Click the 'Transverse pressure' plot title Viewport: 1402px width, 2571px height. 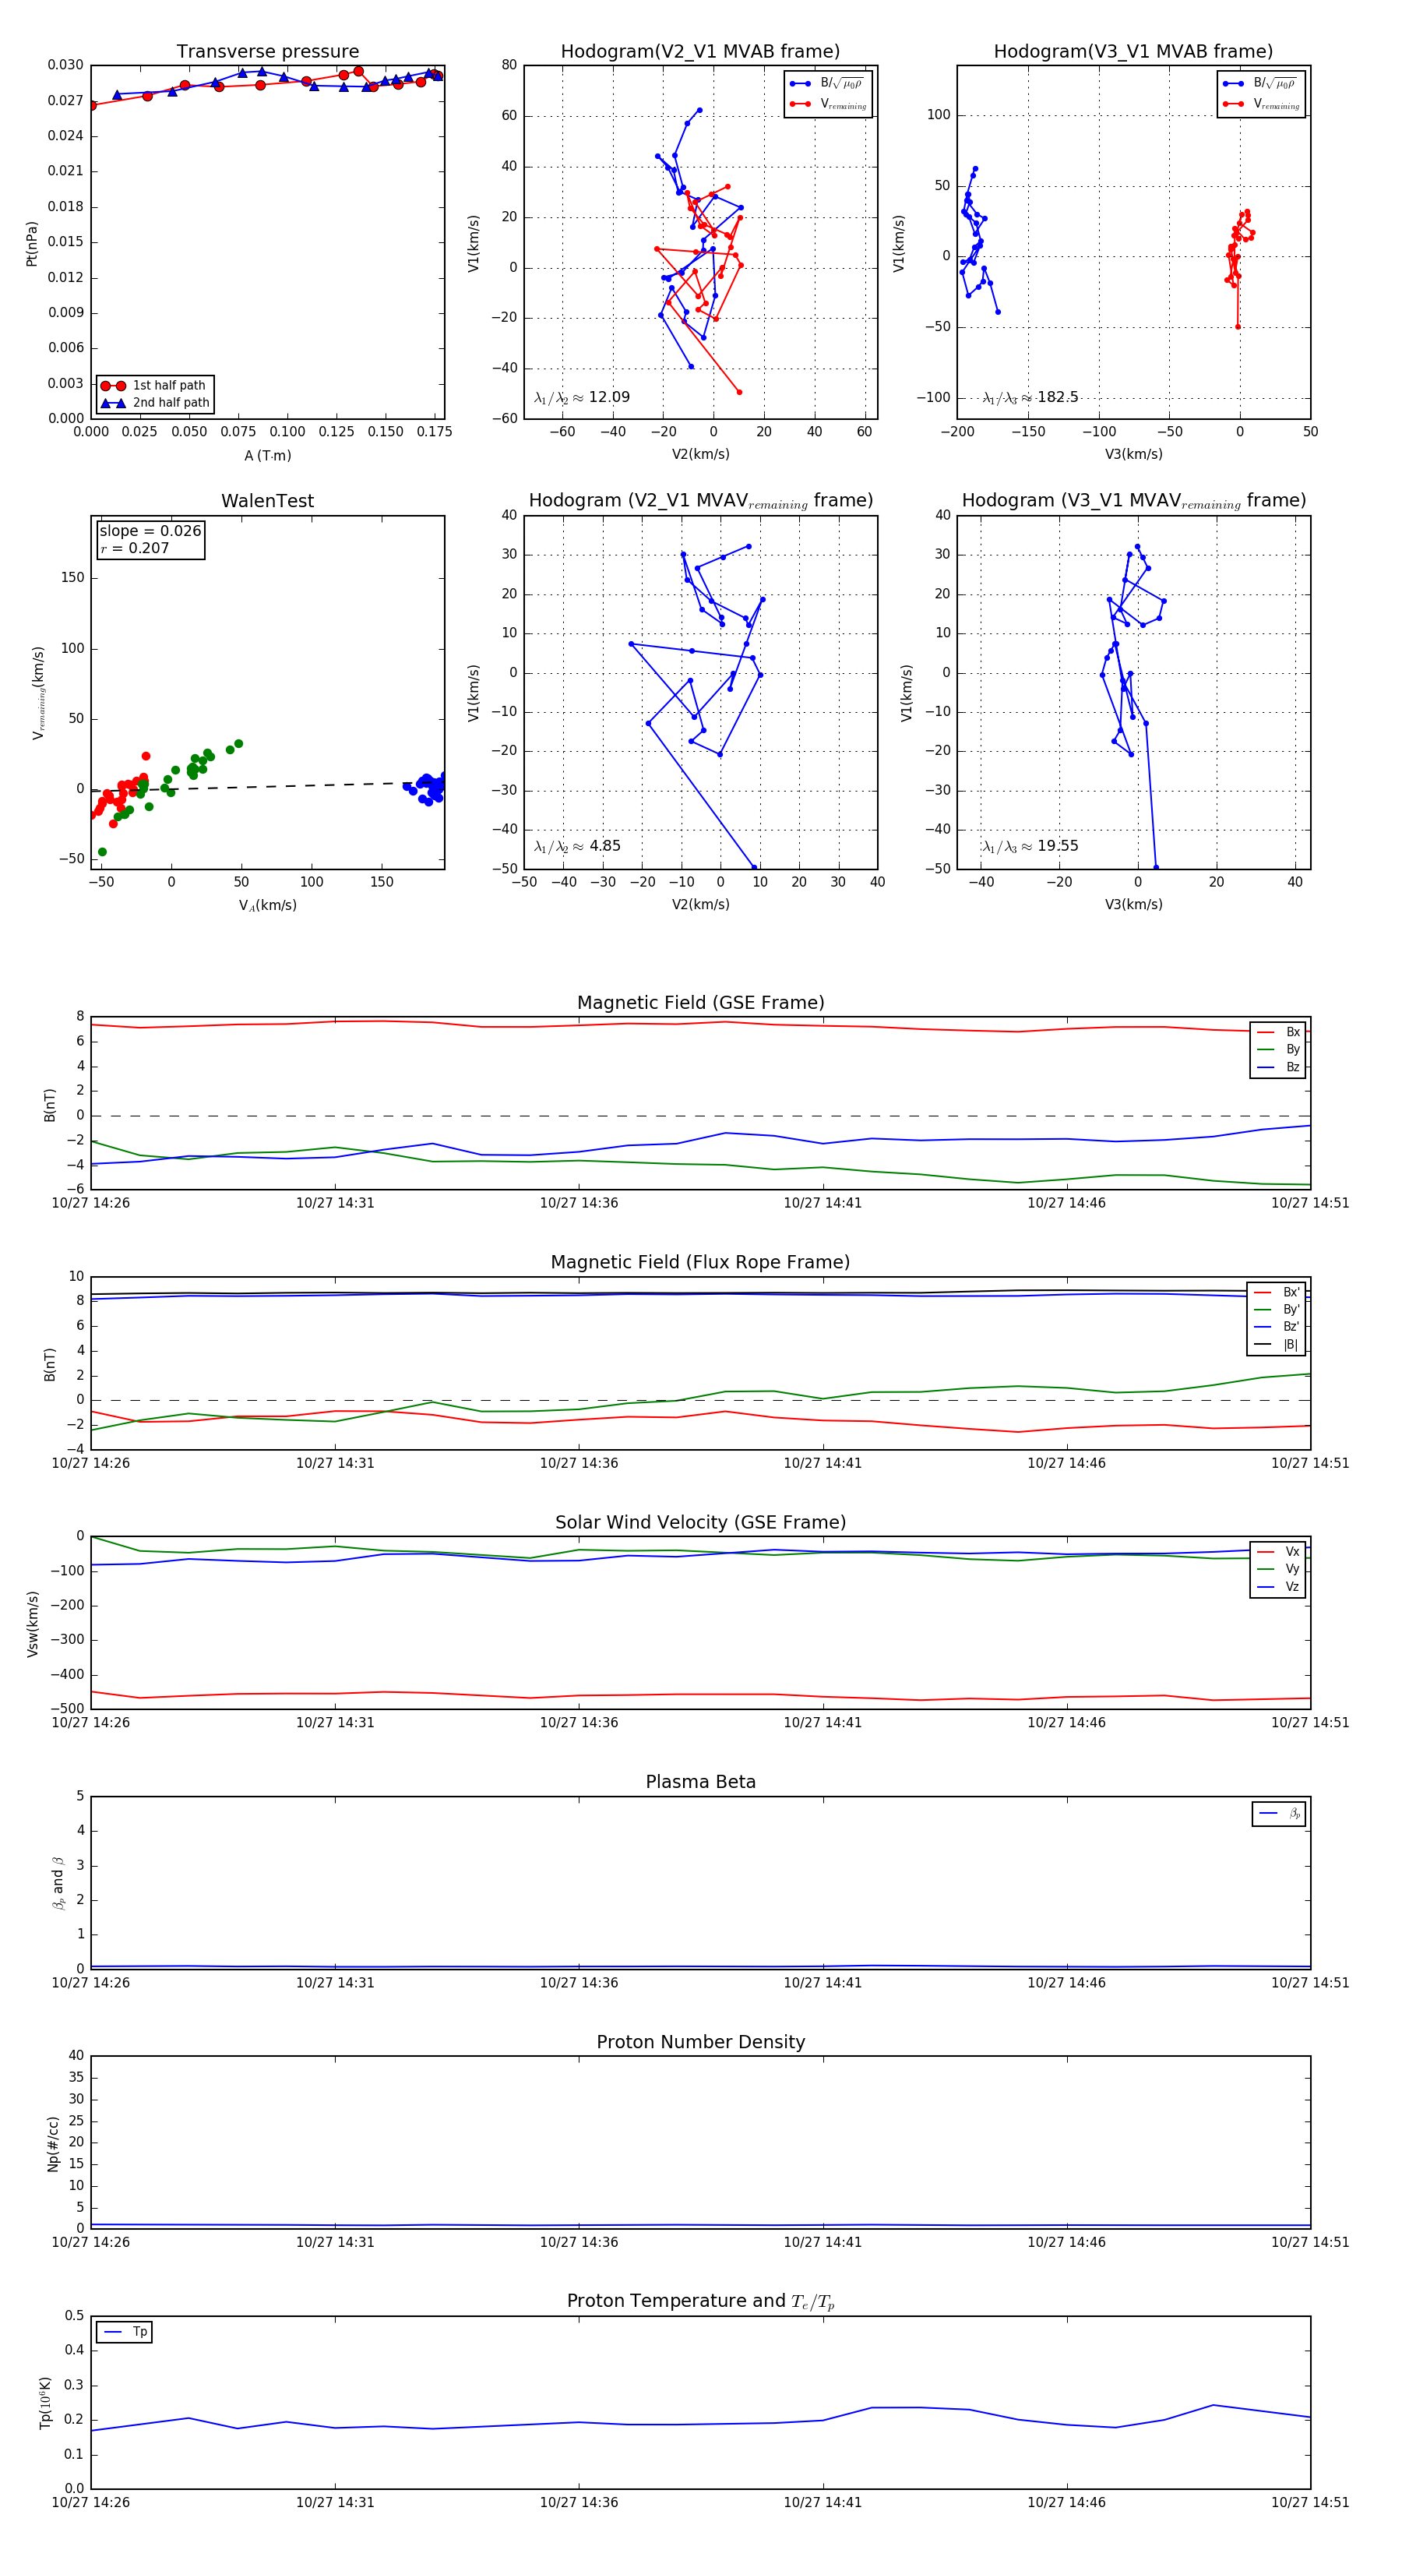(x=267, y=52)
